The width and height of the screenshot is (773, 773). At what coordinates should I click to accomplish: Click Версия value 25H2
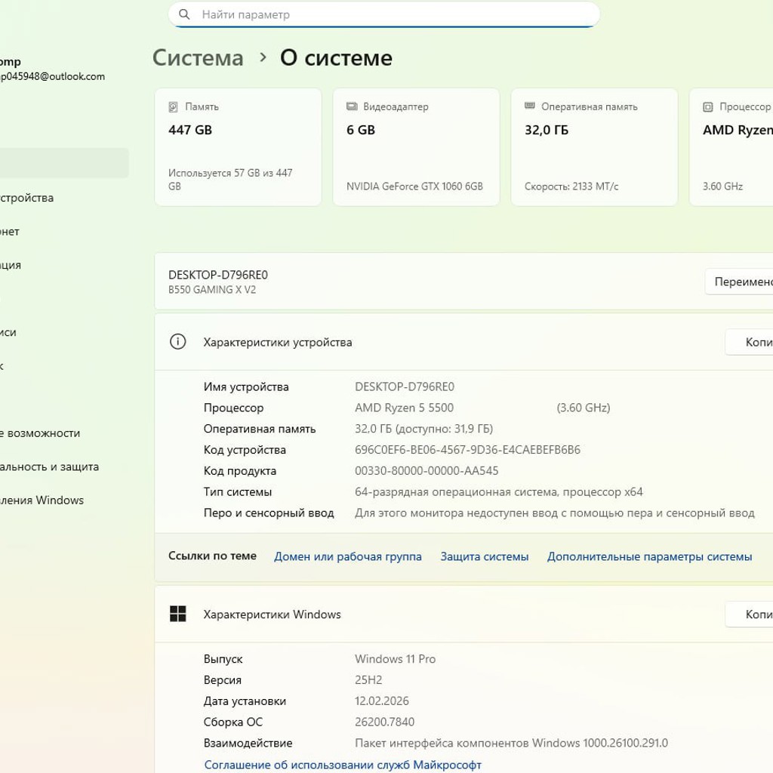tap(368, 680)
